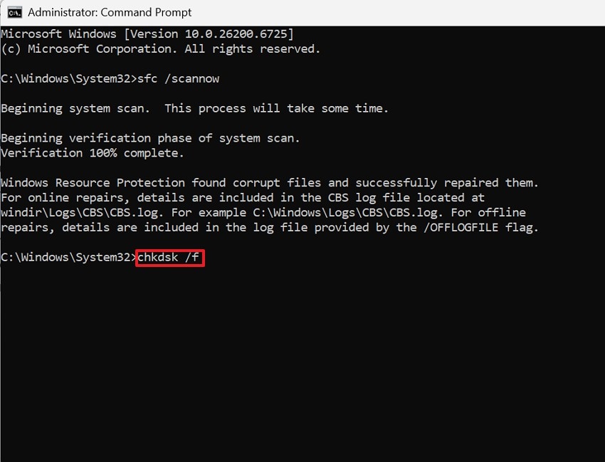
Task: Click the copyright notice text
Action: (x=160, y=48)
